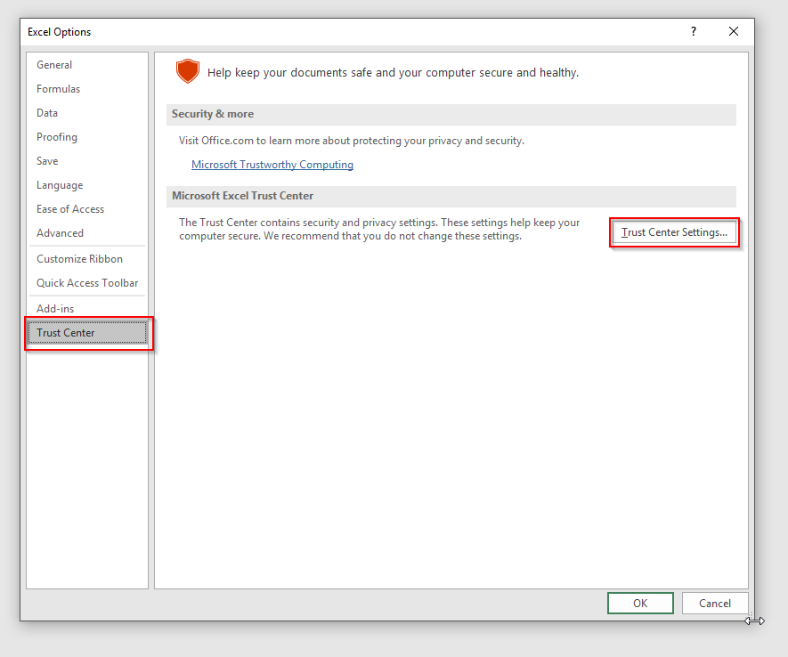Open Trust Center Settings
This screenshot has width=788, height=657.
click(674, 232)
